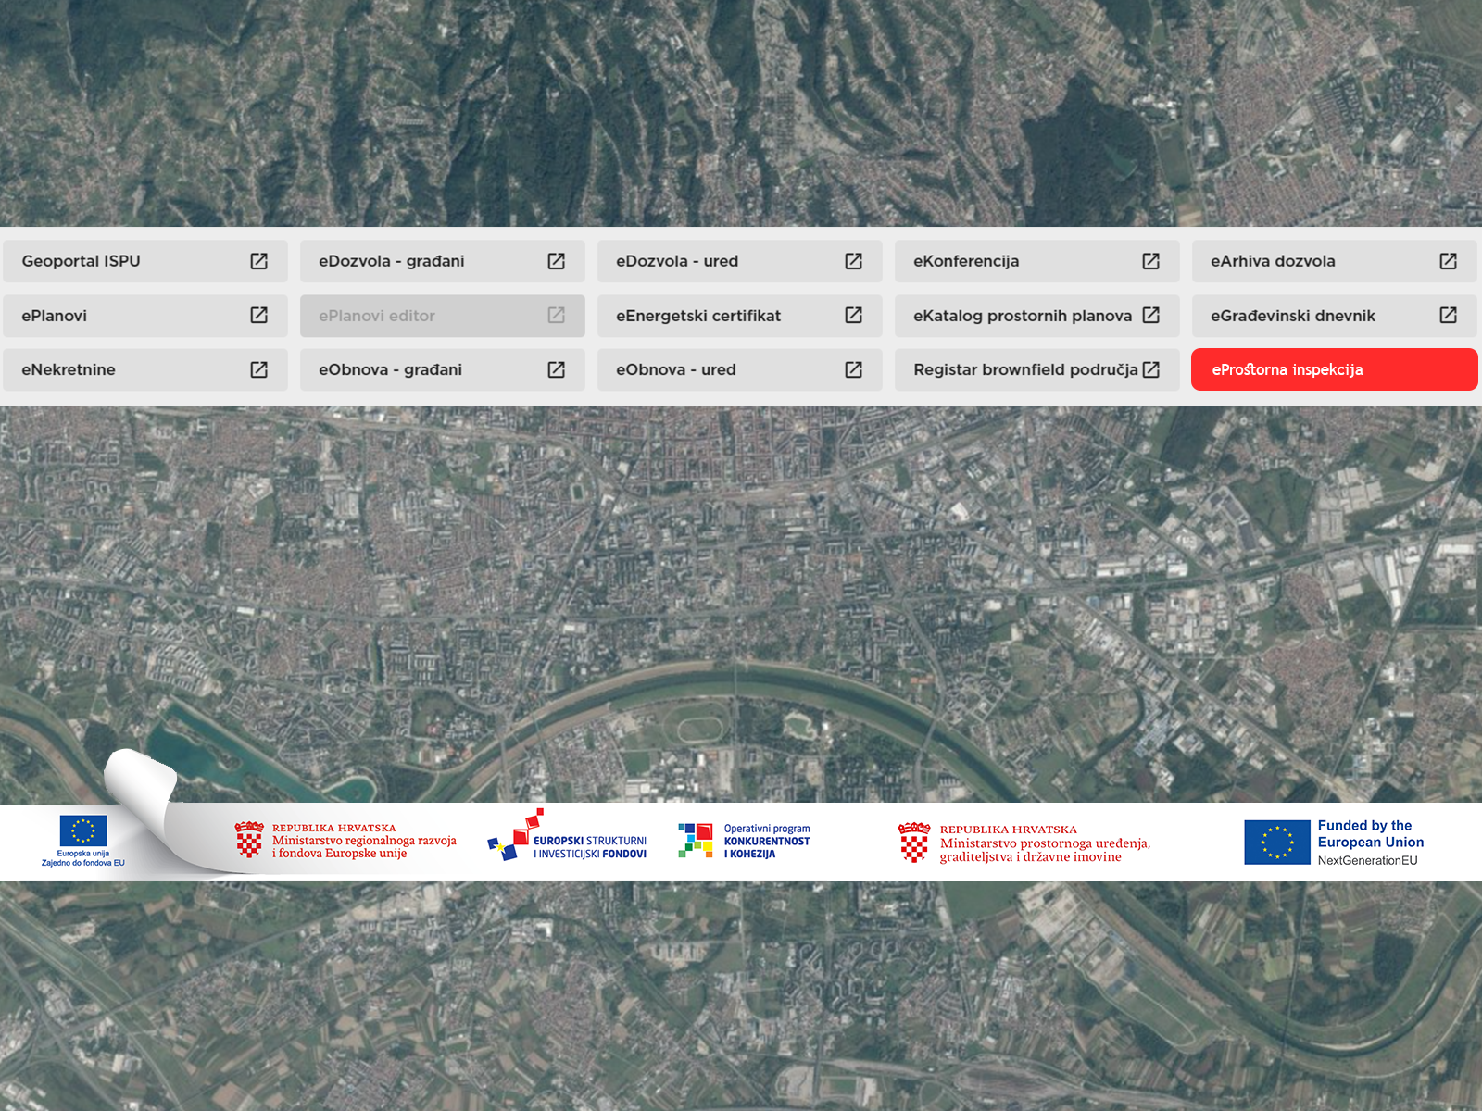Screen dimensions: 1482x1111
Task: Open the eProstorna inspekcija red button
Action: pos(1334,369)
